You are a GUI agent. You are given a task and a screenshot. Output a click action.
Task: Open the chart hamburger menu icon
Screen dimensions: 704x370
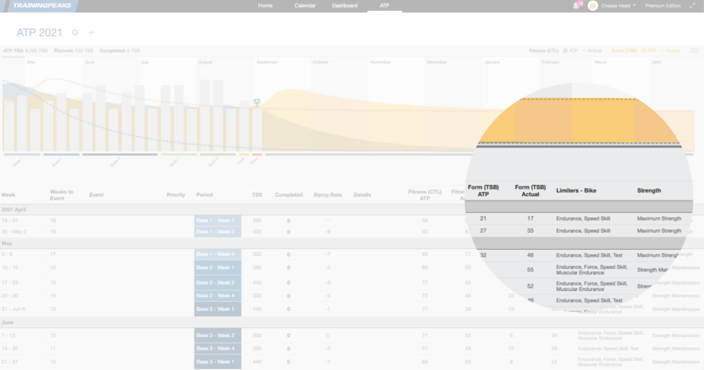pos(694,50)
